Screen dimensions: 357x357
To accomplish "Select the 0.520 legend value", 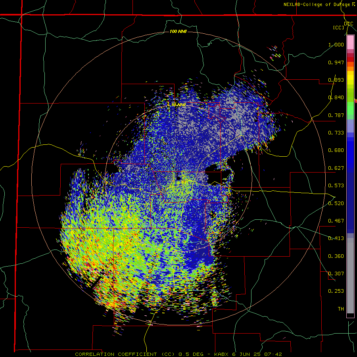I will (x=336, y=203).
